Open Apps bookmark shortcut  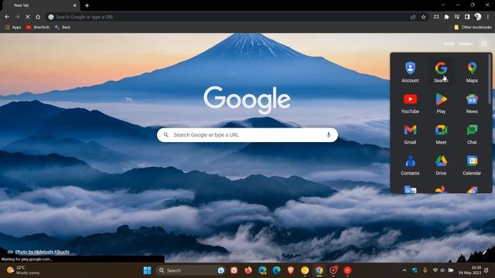coord(13,28)
